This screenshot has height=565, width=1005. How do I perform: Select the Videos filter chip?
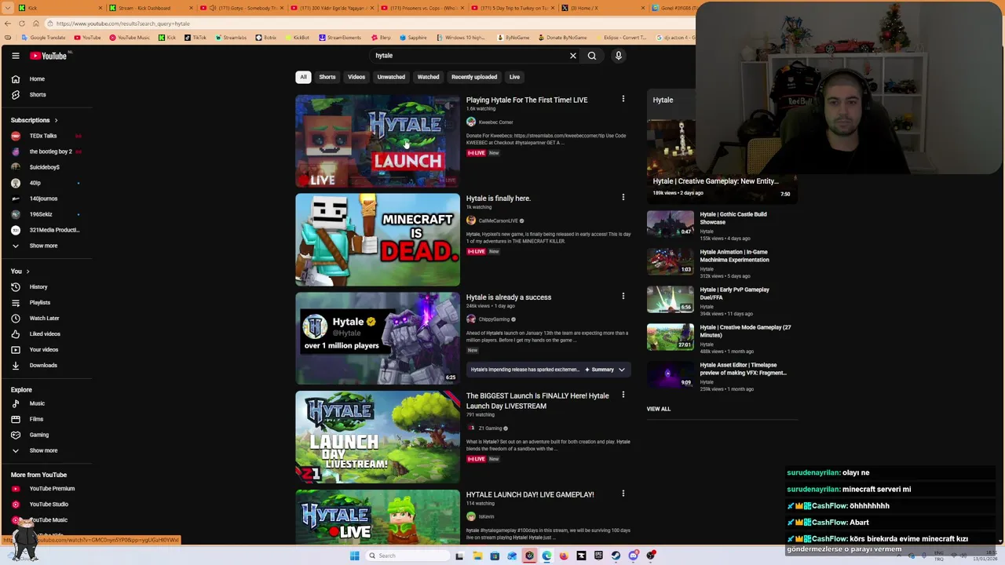pyautogui.click(x=356, y=77)
